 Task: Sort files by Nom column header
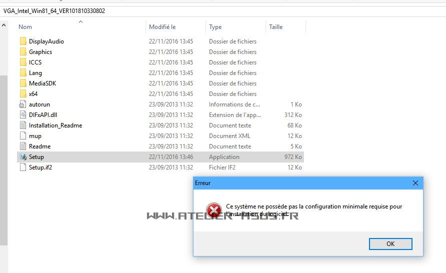pyautogui.click(x=25, y=27)
